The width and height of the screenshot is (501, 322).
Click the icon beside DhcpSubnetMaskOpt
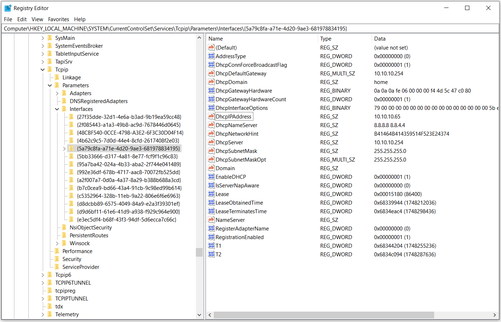211,159
